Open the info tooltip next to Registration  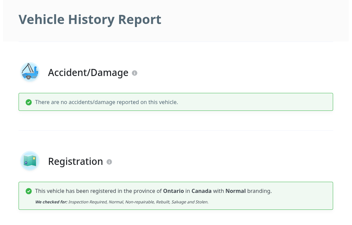tap(109, 162)
